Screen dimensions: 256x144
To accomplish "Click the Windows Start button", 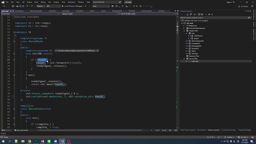I will click(3, 141).
